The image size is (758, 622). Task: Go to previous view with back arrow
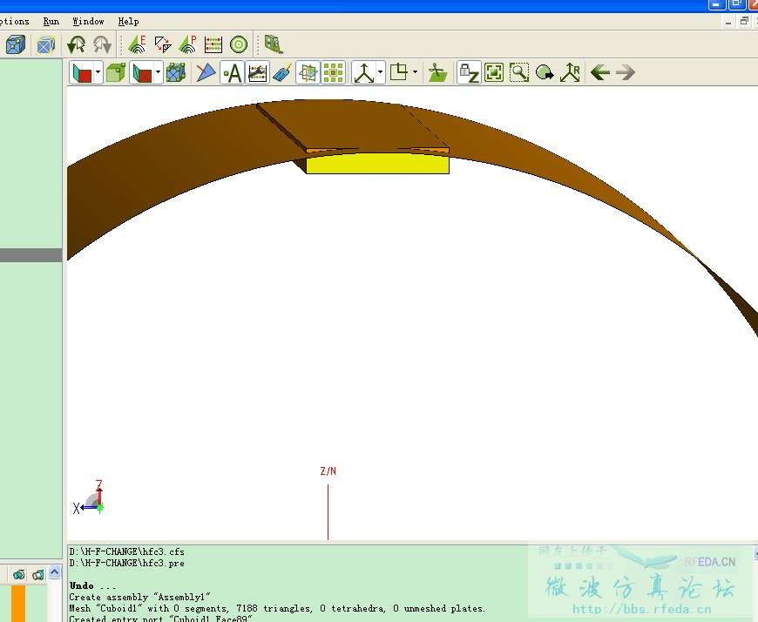click(x=600, y=73)
